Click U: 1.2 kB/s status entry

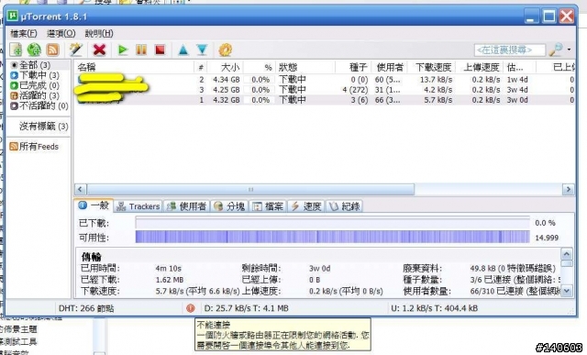click(434, 308)
